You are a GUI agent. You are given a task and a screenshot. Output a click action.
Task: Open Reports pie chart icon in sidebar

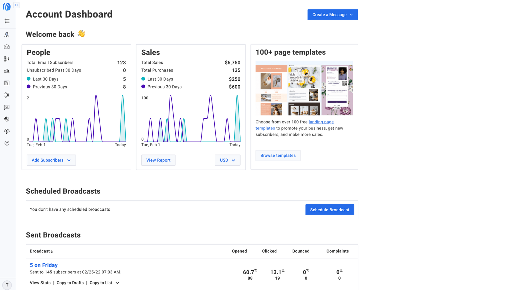[7, 119]
